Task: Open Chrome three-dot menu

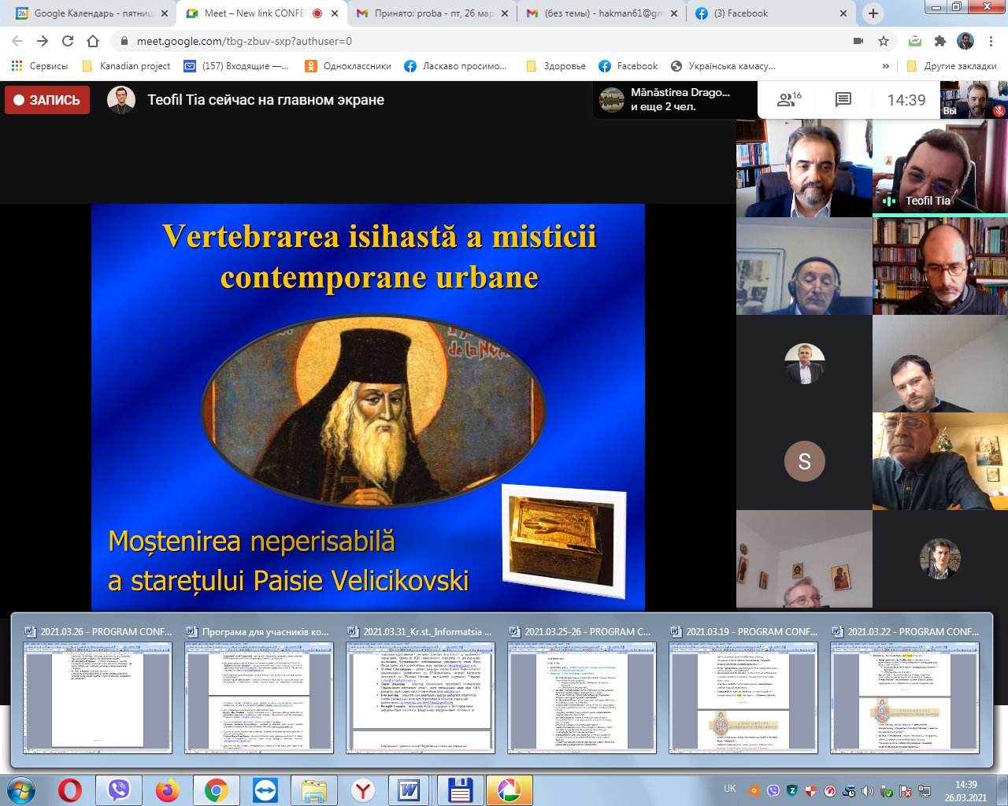Action: tap(992, 41)
